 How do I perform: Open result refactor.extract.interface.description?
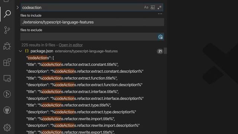tap(85, 98)
